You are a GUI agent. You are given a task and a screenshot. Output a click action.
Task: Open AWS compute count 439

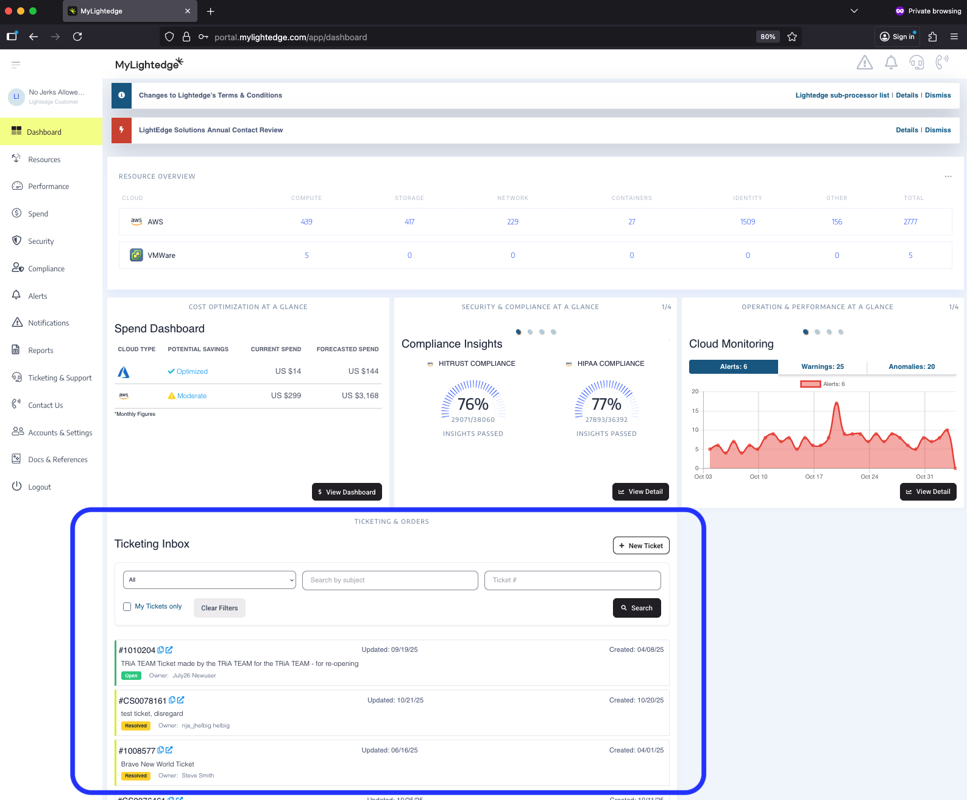pyautogui.click(x=306, y=222)
